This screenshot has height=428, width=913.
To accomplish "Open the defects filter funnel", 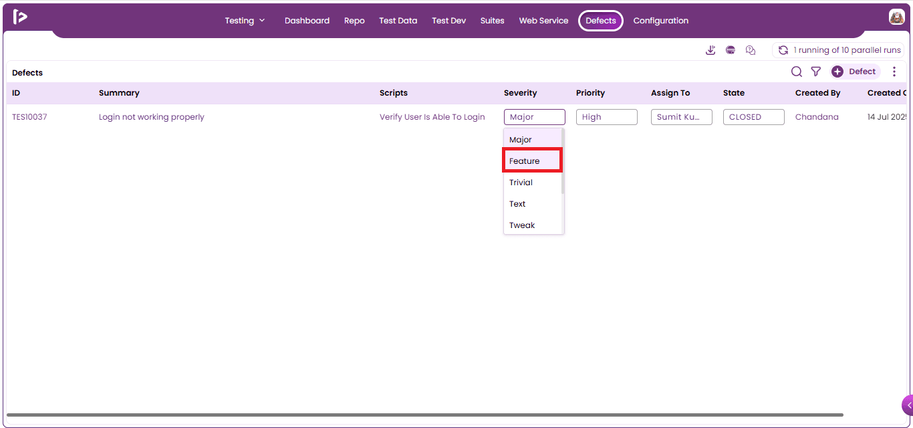I will click(816, 72).
